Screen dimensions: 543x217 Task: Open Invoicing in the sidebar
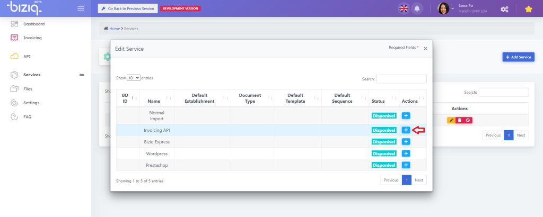[32, 38]
